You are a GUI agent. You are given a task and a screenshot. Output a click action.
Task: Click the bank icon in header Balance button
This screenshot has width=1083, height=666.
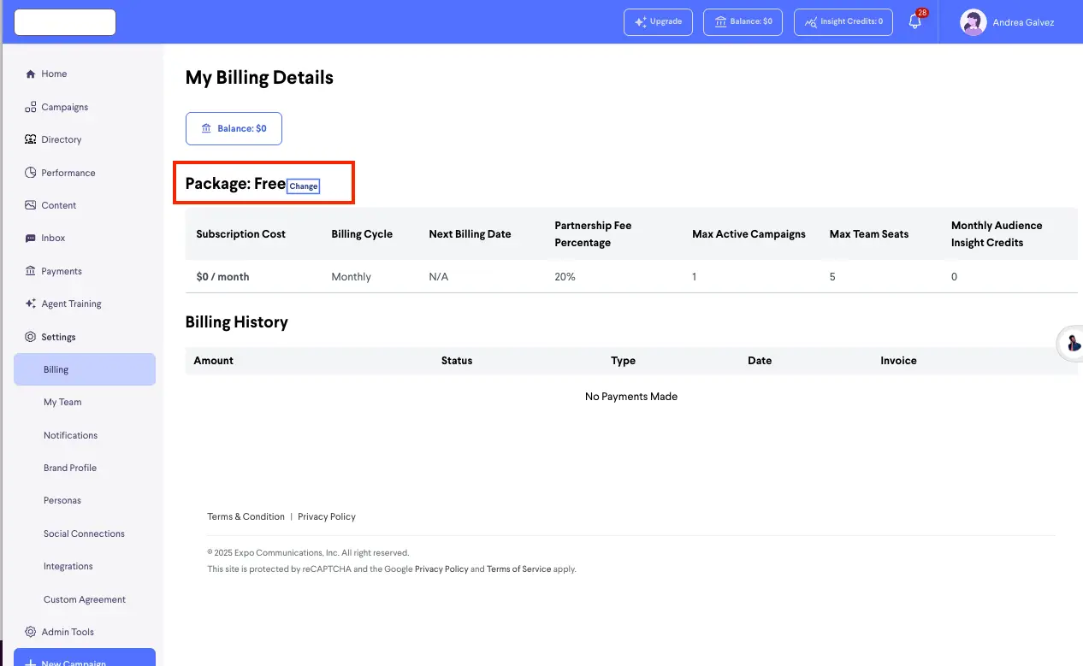pos(720,22)
